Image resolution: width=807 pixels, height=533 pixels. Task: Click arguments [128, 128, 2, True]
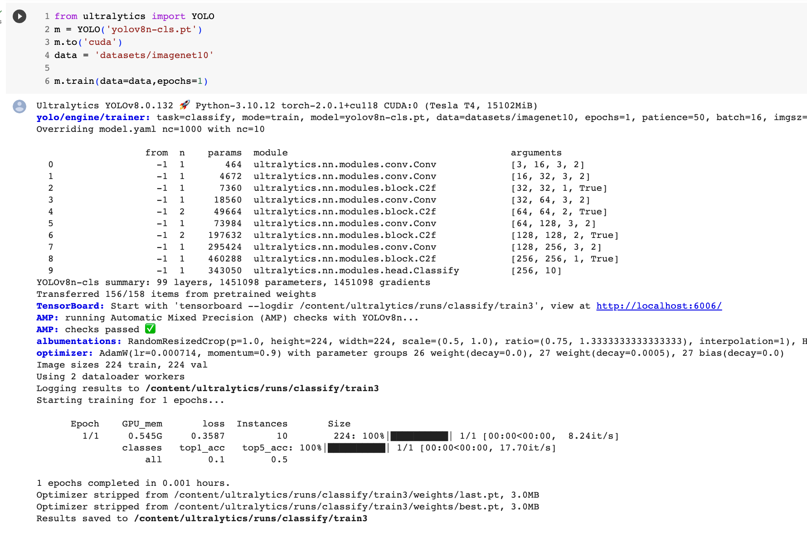565,235
